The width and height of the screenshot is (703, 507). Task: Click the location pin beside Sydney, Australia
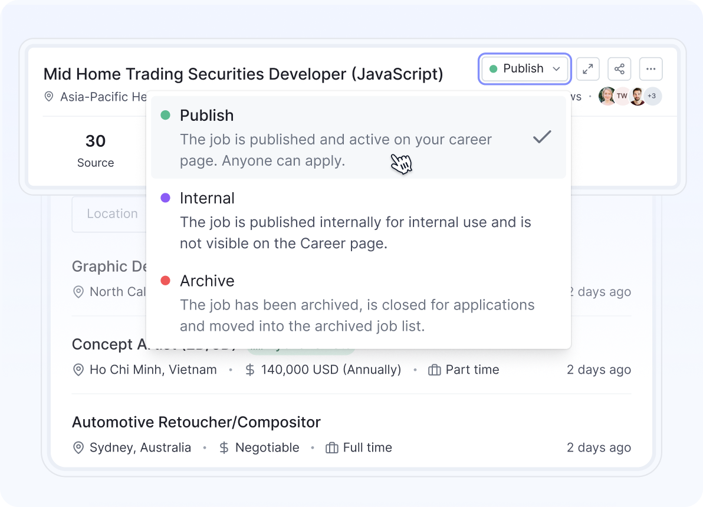[78, 448]
